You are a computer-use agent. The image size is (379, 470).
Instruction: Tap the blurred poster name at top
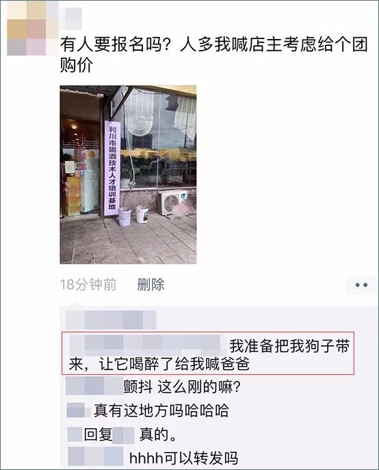[71, 18]
